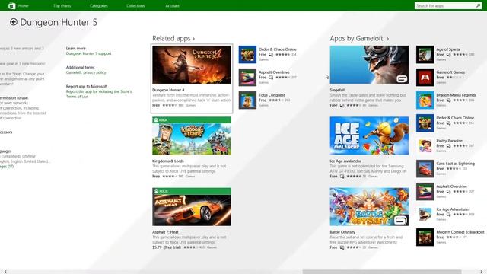This screenshot has width=487, height=274.
Task: Click the $5.79 price of Asphalt 7
Action: pos(157,247)
